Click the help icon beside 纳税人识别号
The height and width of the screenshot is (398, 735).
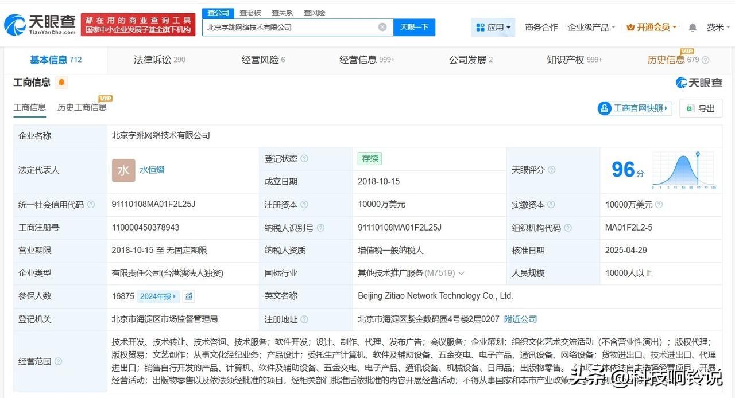pos(320,228)
